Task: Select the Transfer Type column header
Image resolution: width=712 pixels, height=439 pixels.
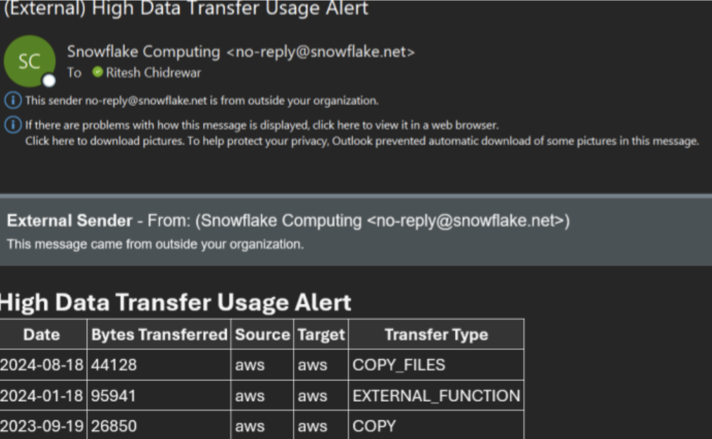Action: coord(436,334)
